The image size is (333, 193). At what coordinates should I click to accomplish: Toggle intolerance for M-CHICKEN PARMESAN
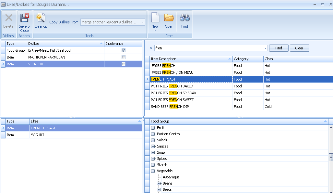pos(124,57)
